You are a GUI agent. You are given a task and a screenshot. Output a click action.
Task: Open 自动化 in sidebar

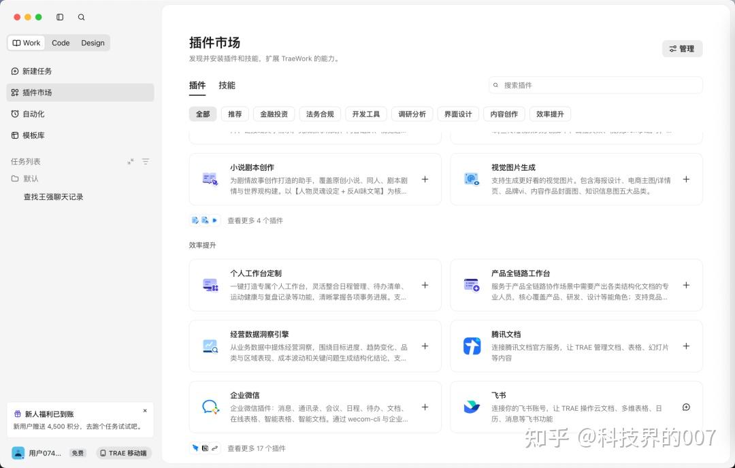(x=80, y=114)
